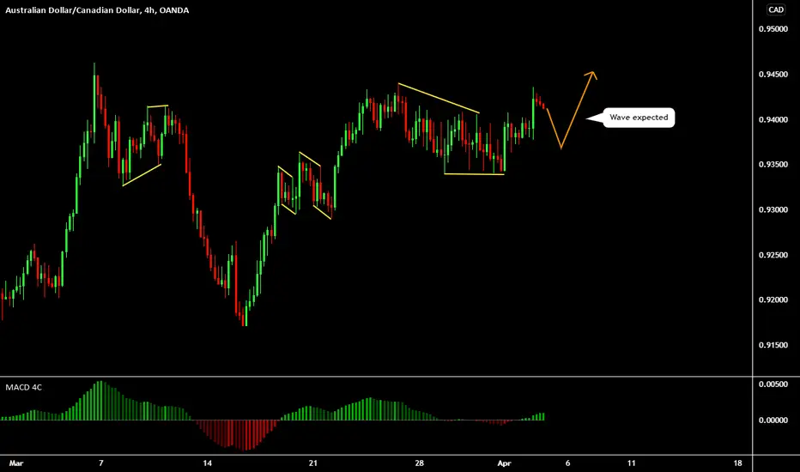Click the 11 date label on the time axis

(x=631, y=463)
